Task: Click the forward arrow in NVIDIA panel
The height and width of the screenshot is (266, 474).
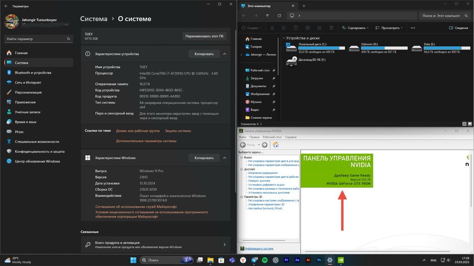Action: pyautogui.click(x=264, y=145)
